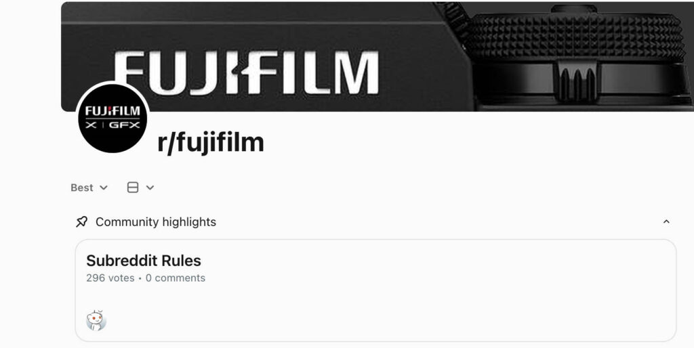Click the card view layout icon
This screenshot has height=348, width=694.
click(x=133, y=188)
